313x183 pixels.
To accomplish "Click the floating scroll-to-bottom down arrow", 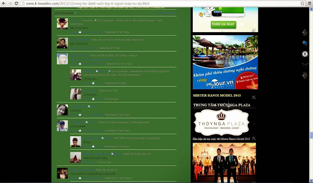I will pos(305,76).
